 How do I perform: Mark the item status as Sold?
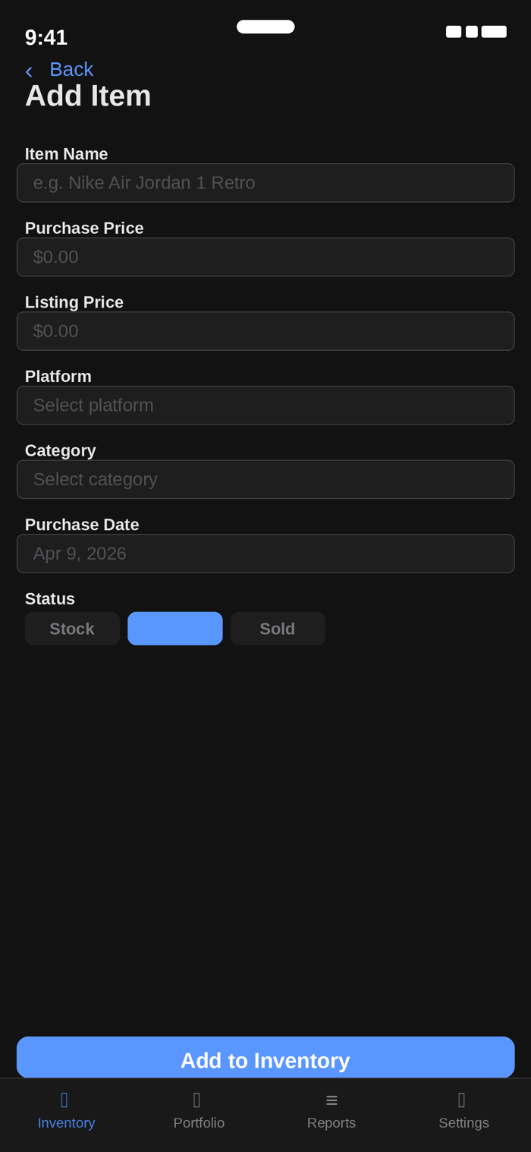pos(278,629)
